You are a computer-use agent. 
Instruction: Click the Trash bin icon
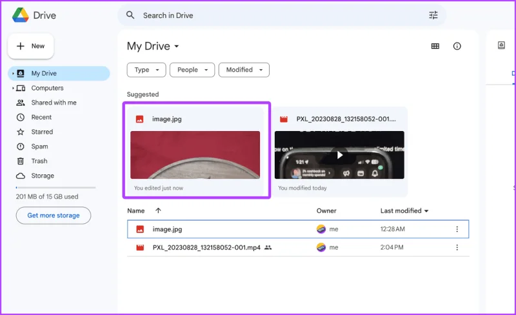21,161
